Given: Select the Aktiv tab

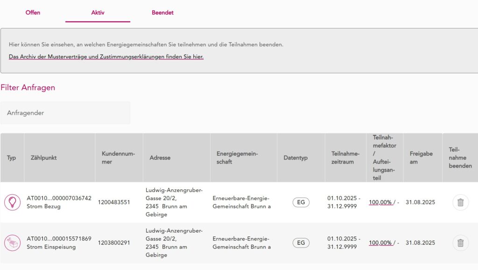Looking at the screenshot, I should [x=98, y=13].
